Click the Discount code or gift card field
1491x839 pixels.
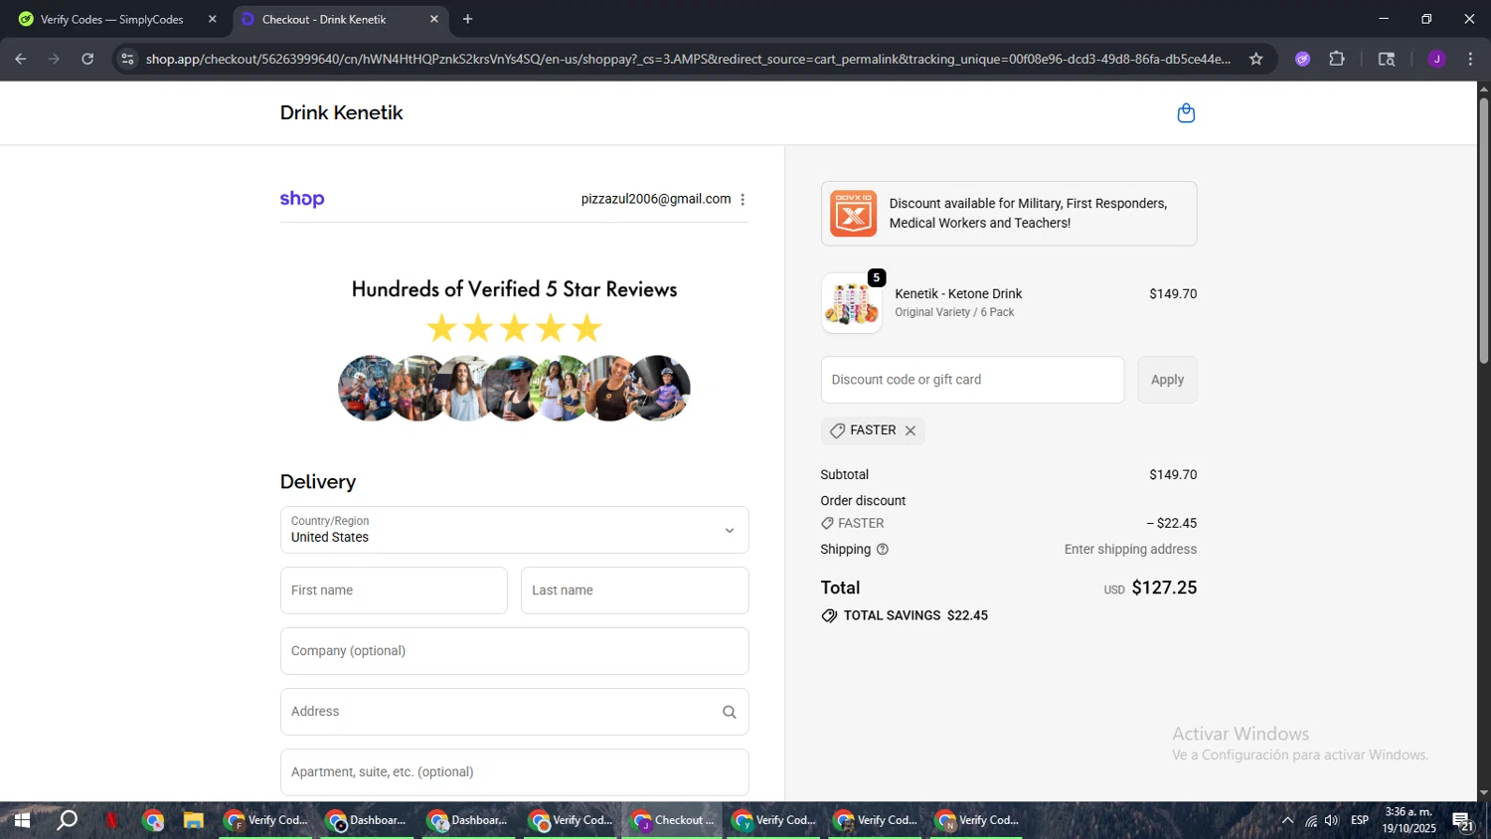tap(972, 380)
